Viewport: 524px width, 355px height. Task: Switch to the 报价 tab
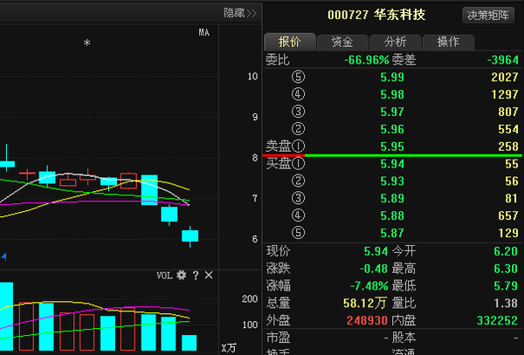[x=289, y=42]
